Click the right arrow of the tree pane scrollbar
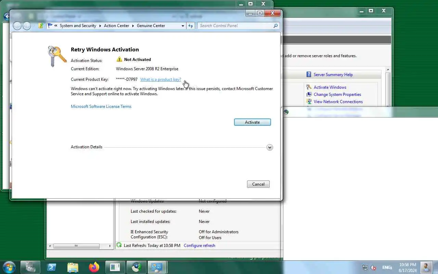This screenshot has width=438, height=274. tap(110, 246)
